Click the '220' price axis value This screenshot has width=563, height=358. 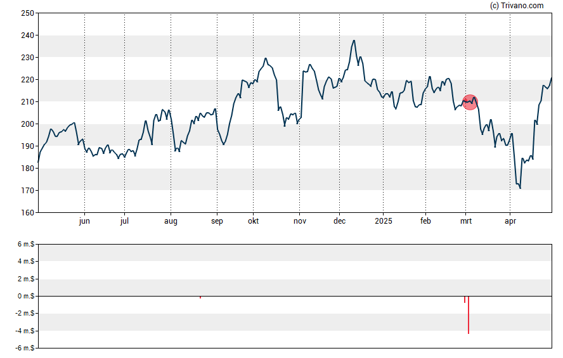(x=28, y=80)
